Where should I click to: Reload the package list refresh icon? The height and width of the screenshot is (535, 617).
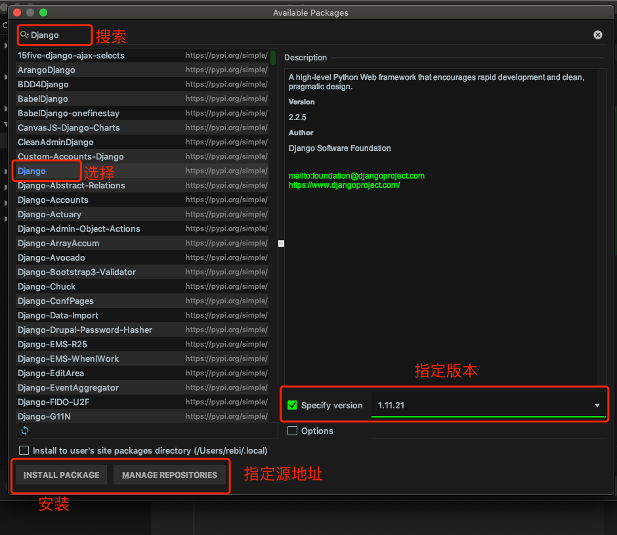[25, 431]
